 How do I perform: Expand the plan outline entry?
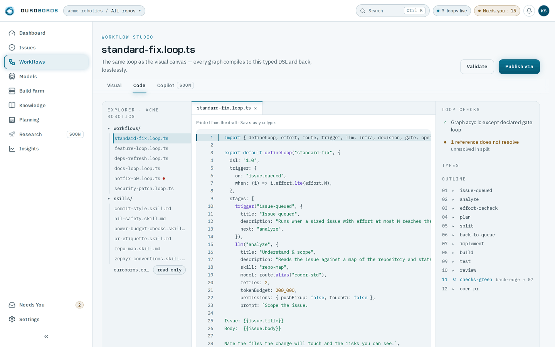[453, 217]
